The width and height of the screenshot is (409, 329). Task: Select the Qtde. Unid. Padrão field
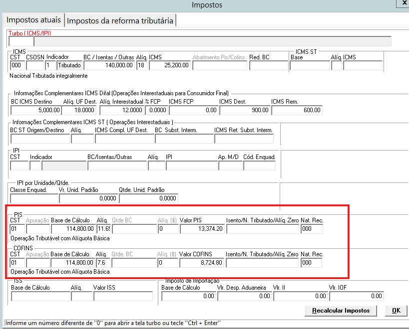149,198
